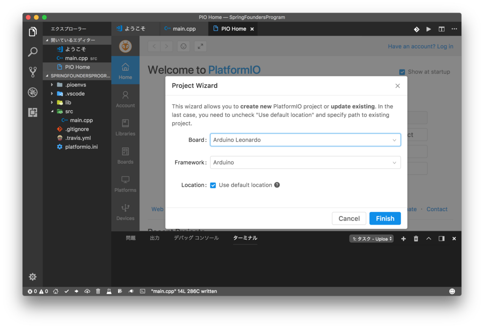Go back in PIO Home navigation
Screen dimensions: 484x328
(x=154, y=46)
